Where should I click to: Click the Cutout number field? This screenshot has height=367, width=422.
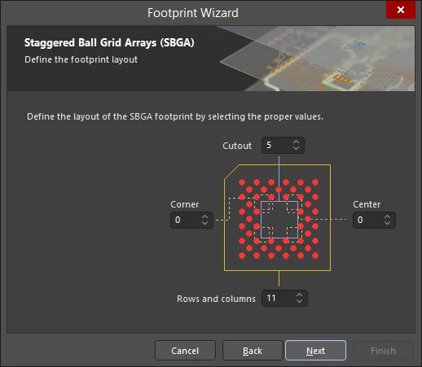pos(283,145)
